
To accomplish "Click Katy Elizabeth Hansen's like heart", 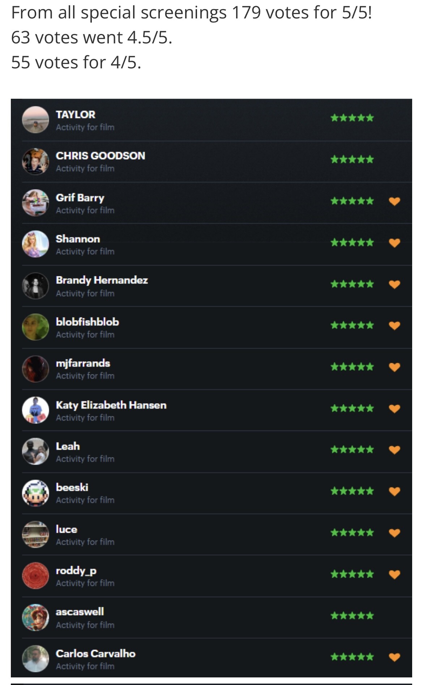I will (x=394, y=409).
